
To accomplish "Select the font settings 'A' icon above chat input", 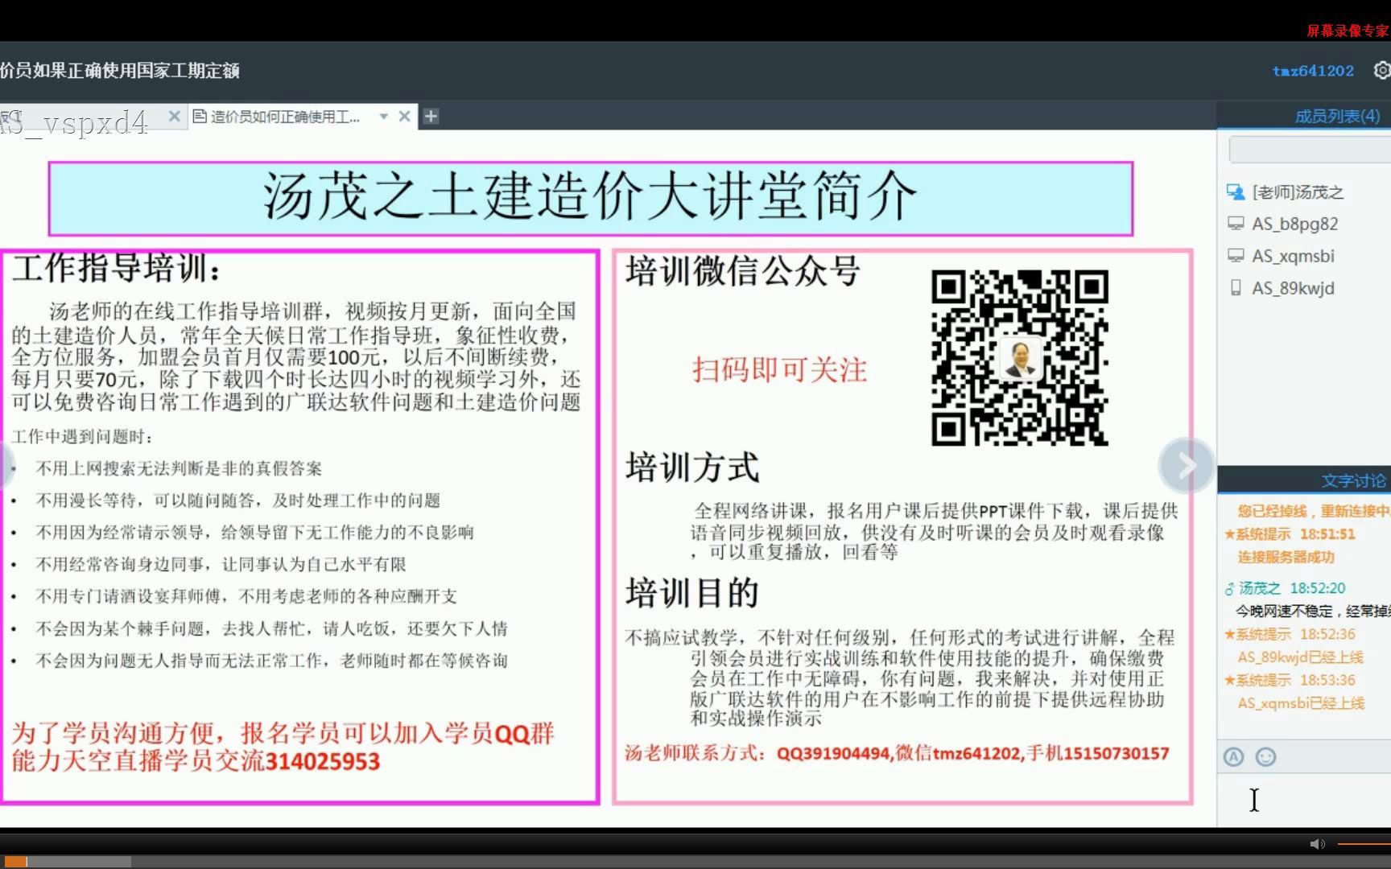I will [x=1233, y=757].
